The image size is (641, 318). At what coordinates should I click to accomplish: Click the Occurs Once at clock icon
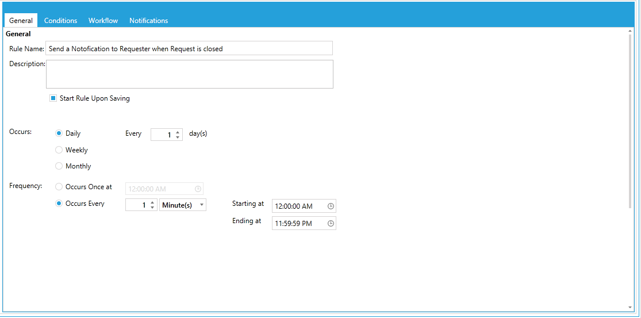tap(198, 189)
